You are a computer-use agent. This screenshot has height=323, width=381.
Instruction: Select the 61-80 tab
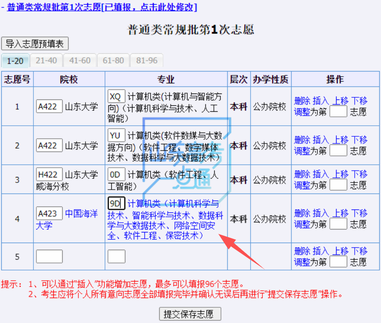tap(113, 61)
